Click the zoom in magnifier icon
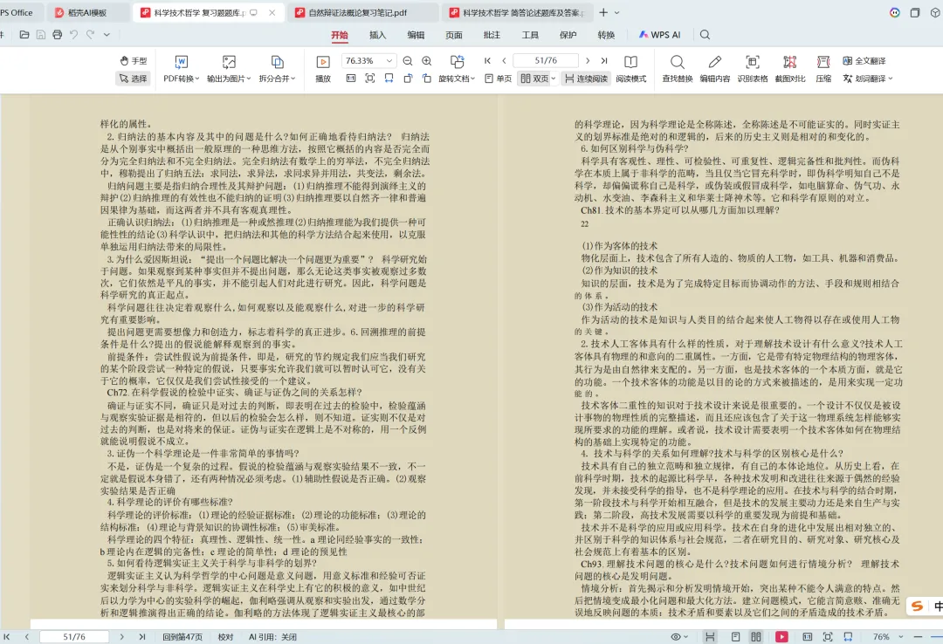The image size is (943, 644). (426, 61)
